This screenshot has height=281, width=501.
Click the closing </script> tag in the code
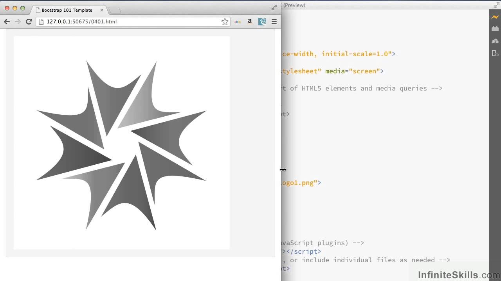304,251
